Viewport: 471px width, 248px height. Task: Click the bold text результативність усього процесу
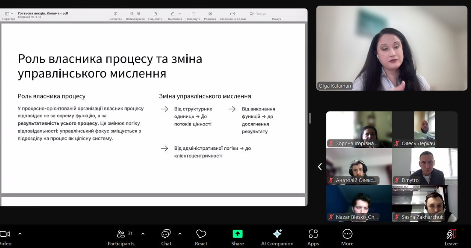pyautogui.click(x=57, y=123)
